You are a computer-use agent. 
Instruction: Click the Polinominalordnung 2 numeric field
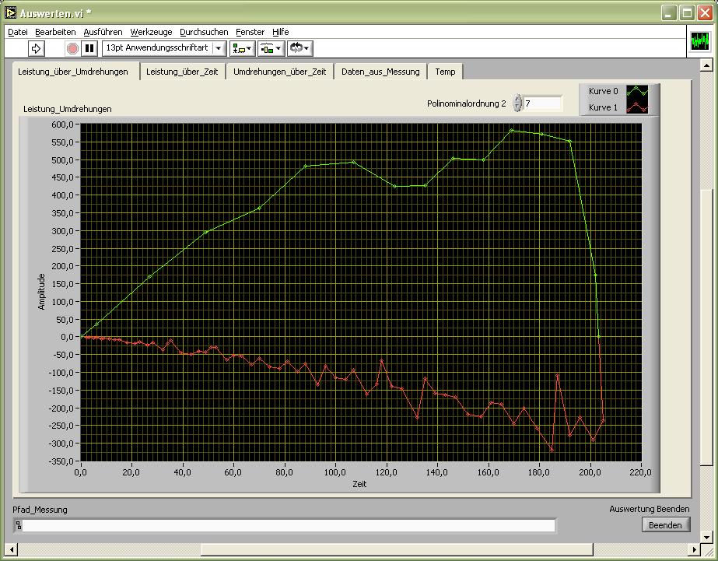(x=542, y=103)
